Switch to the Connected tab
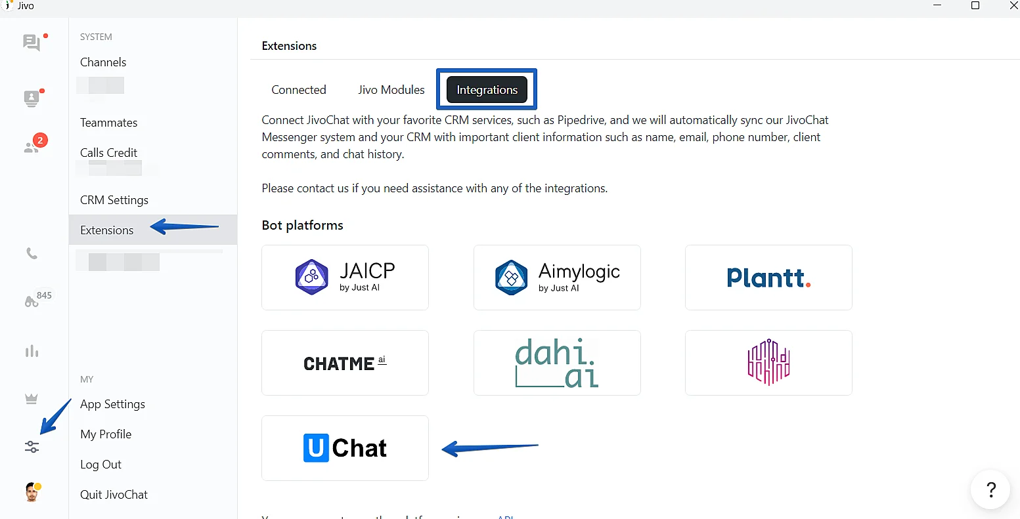Image resolution: width=1020 pixels, height=519 pixels. (299, 90)
